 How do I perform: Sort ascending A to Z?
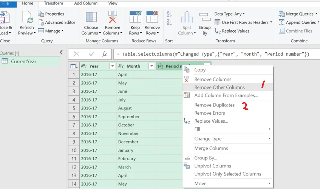169,14
